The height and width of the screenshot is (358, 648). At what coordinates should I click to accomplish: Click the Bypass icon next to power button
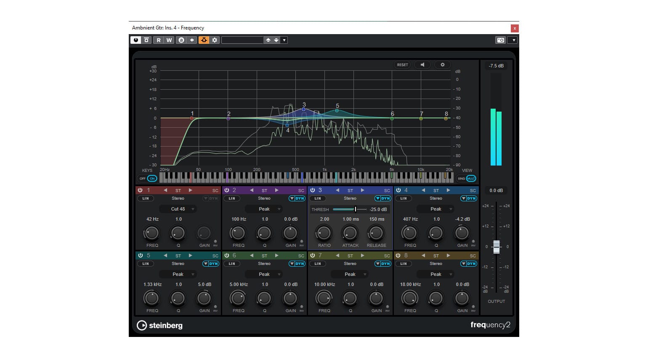(x=146, y=40)
